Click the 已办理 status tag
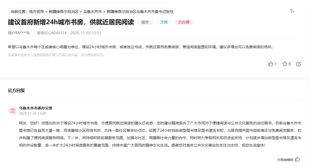This screenshot has width=310, height=166. 184,22
